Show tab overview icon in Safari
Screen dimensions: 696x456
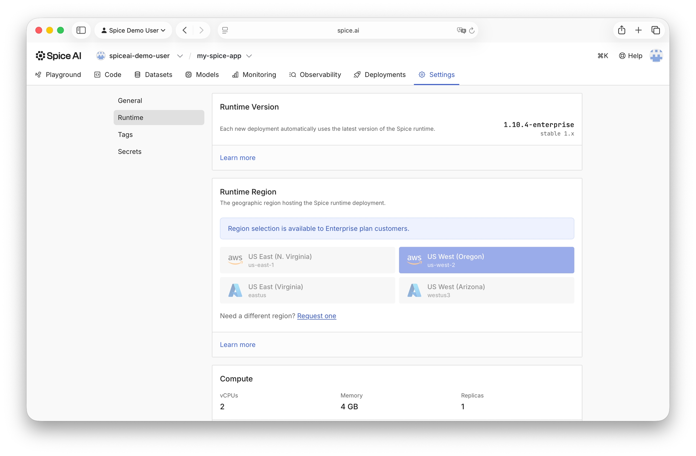coord(656,30)
